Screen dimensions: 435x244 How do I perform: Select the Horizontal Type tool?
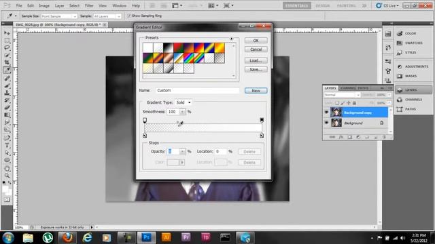(7, 146)
